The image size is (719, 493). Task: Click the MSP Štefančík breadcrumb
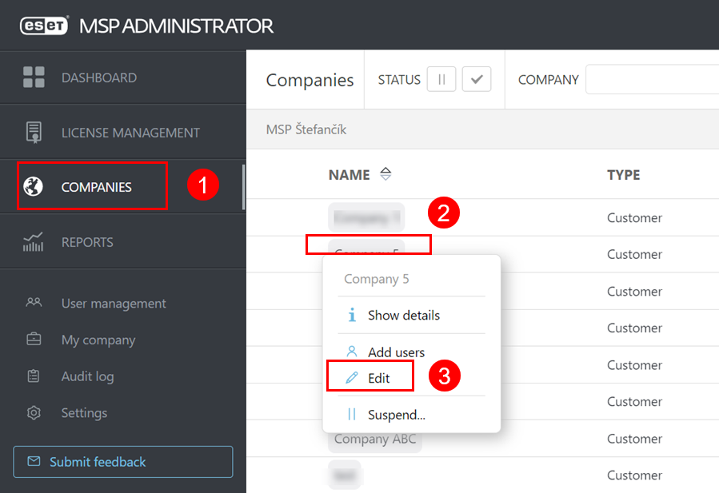306,129
